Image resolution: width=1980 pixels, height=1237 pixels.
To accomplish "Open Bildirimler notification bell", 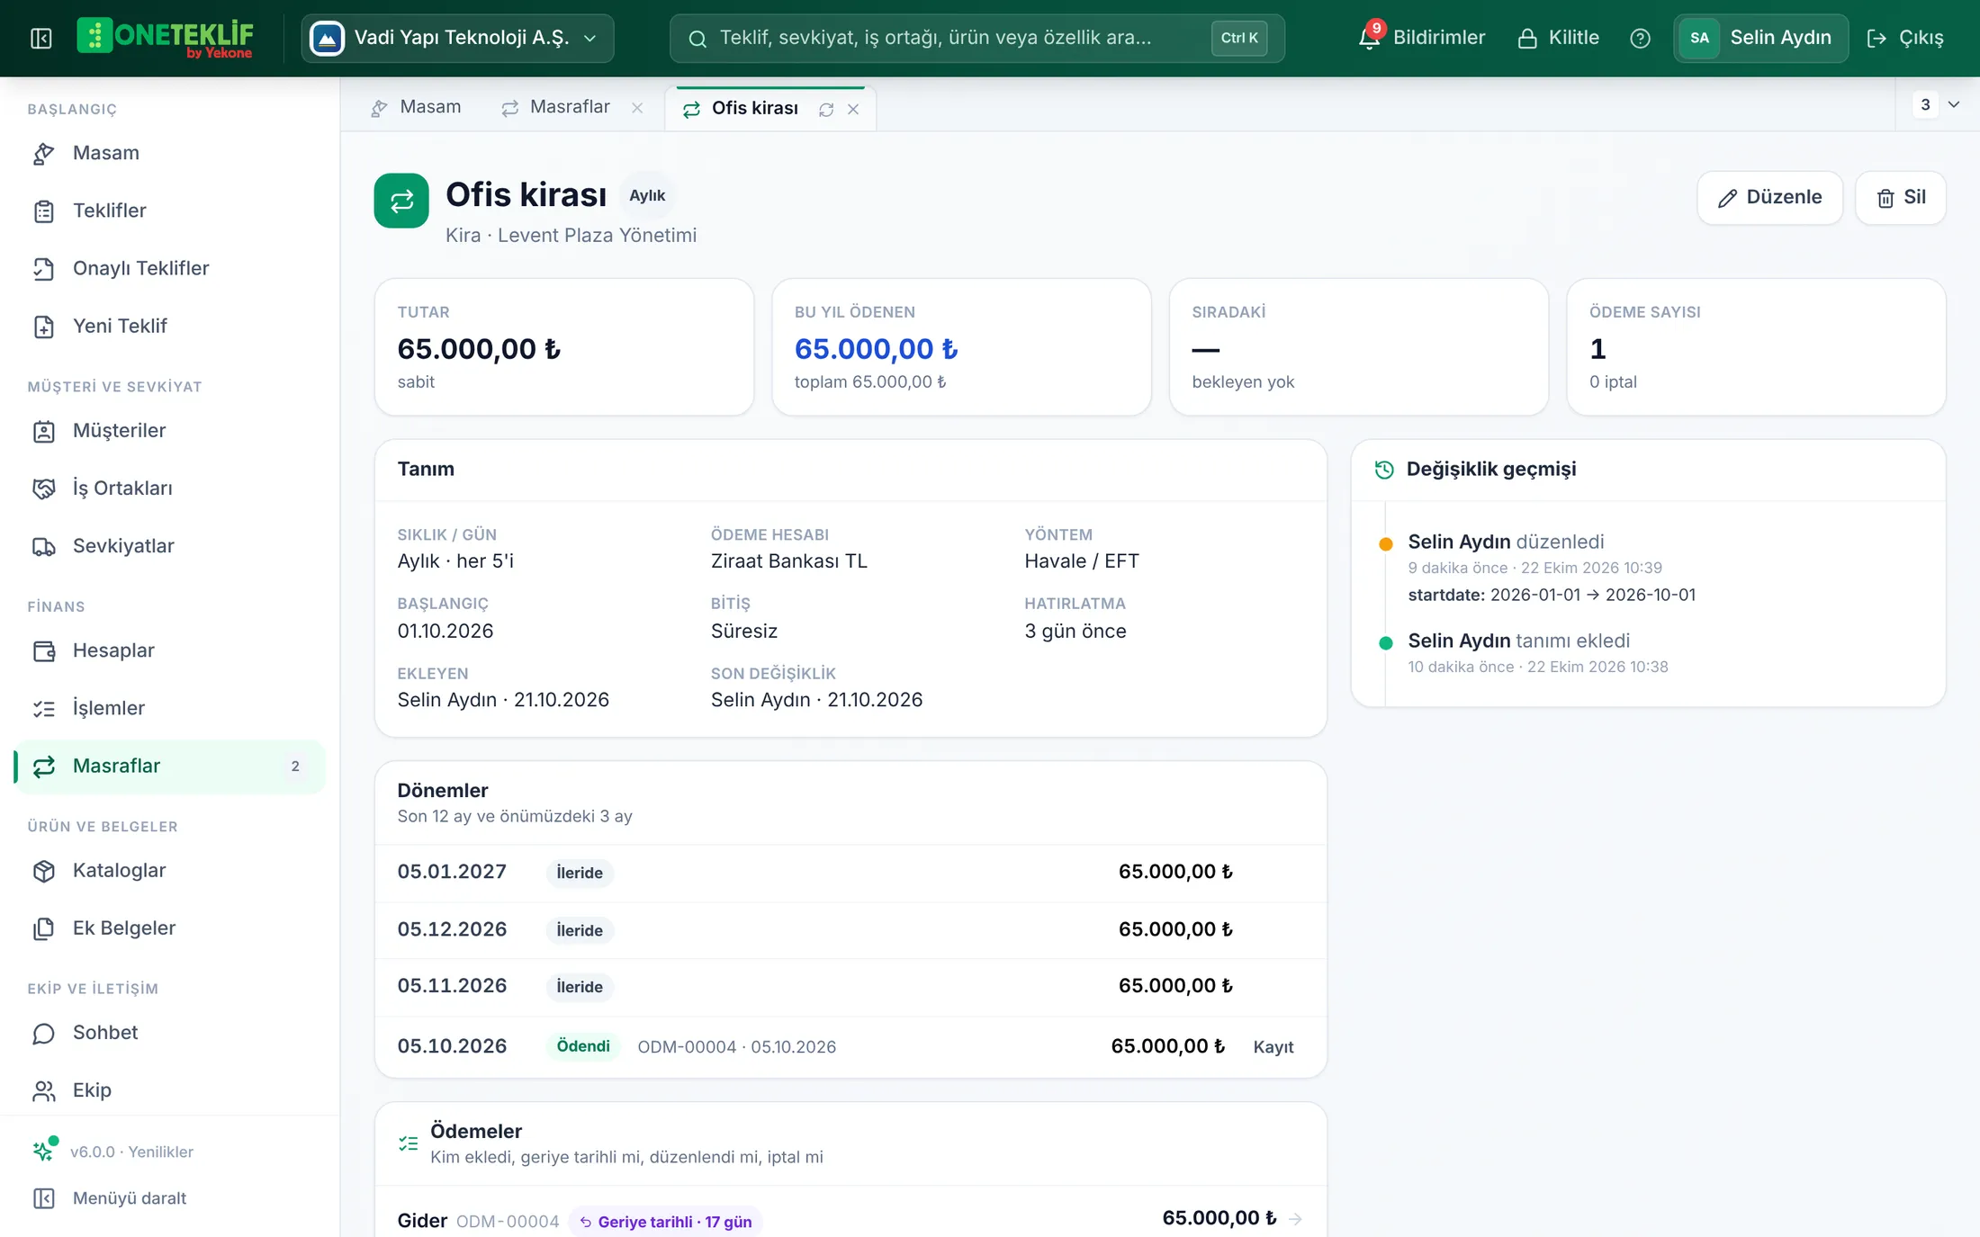I will point(1421,38).
